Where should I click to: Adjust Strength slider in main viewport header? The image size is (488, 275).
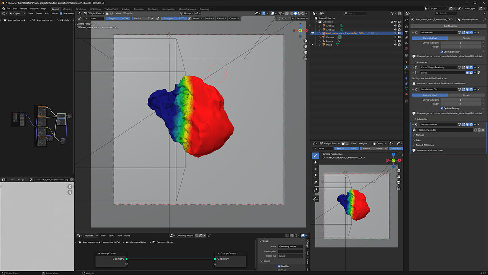(173, 19)
